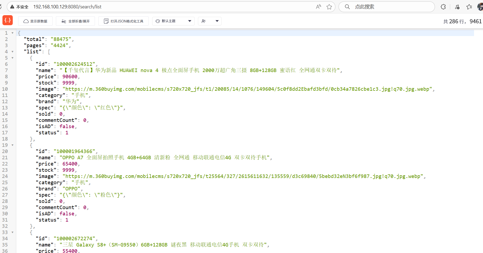Click the 不安全 security label

click(22, 7)
